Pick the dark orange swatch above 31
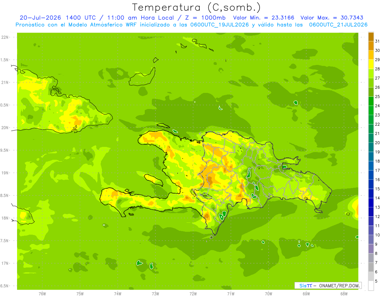The height and width of the screenshot is (298, 386). (371, 37)
